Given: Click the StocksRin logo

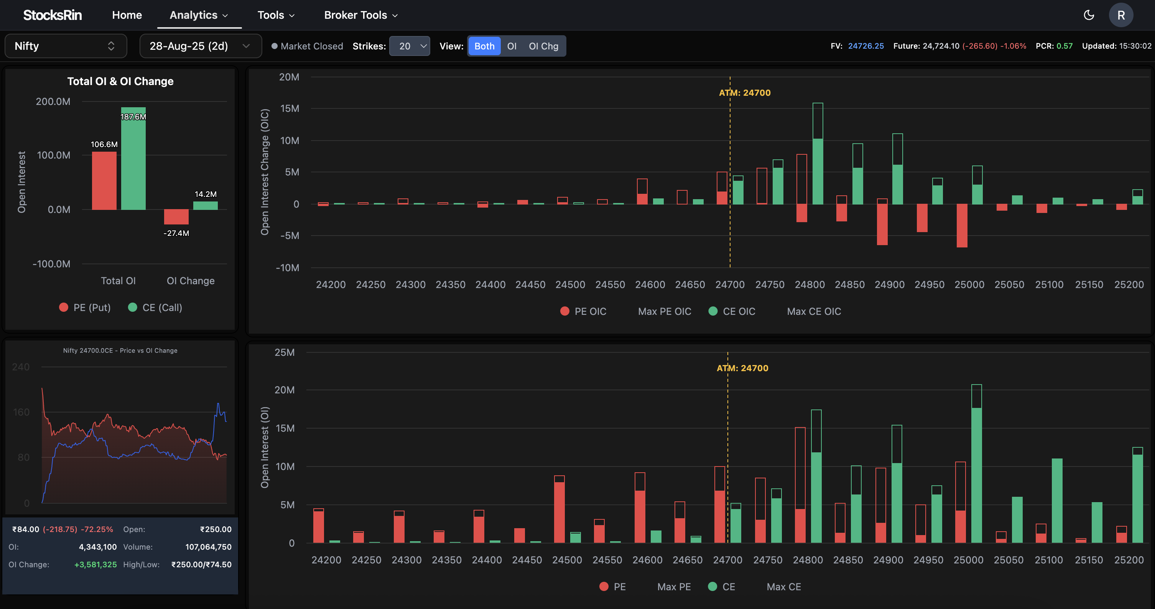Looking at the screenshot, I should (x=53, y=15).
